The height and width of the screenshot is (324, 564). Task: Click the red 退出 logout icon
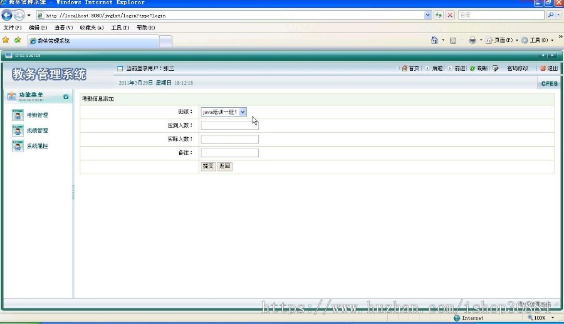543,68
